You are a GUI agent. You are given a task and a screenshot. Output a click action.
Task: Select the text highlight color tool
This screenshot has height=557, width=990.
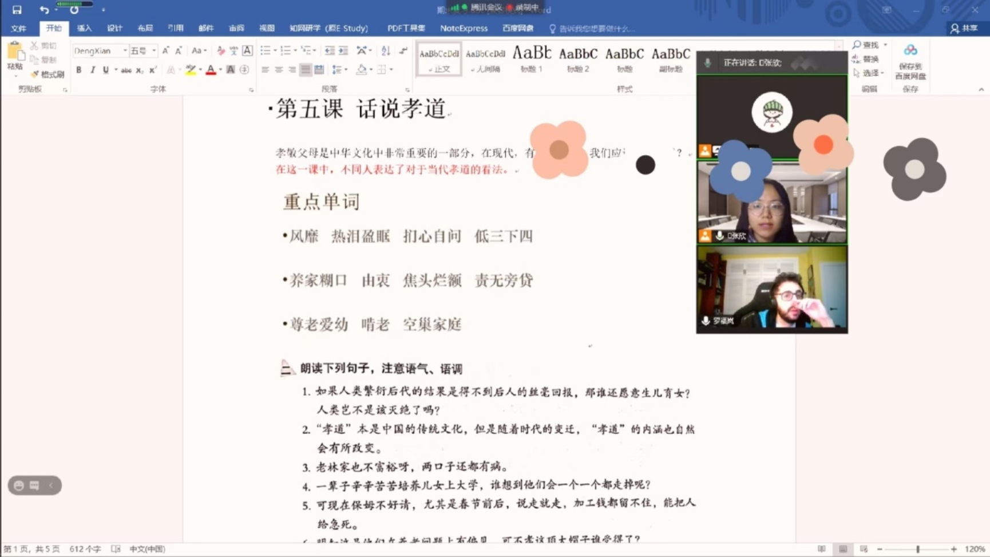pos(191,70)
